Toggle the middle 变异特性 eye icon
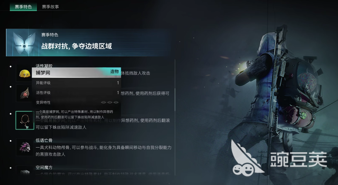The image size is (338, 185). pos(110,102)
